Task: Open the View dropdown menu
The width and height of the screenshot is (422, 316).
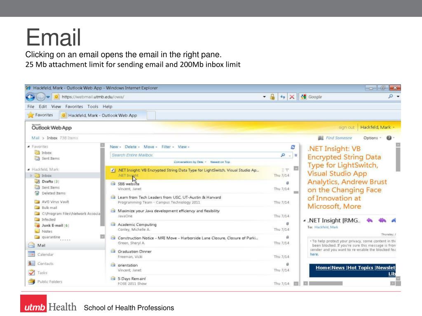Action: (183, 147)
